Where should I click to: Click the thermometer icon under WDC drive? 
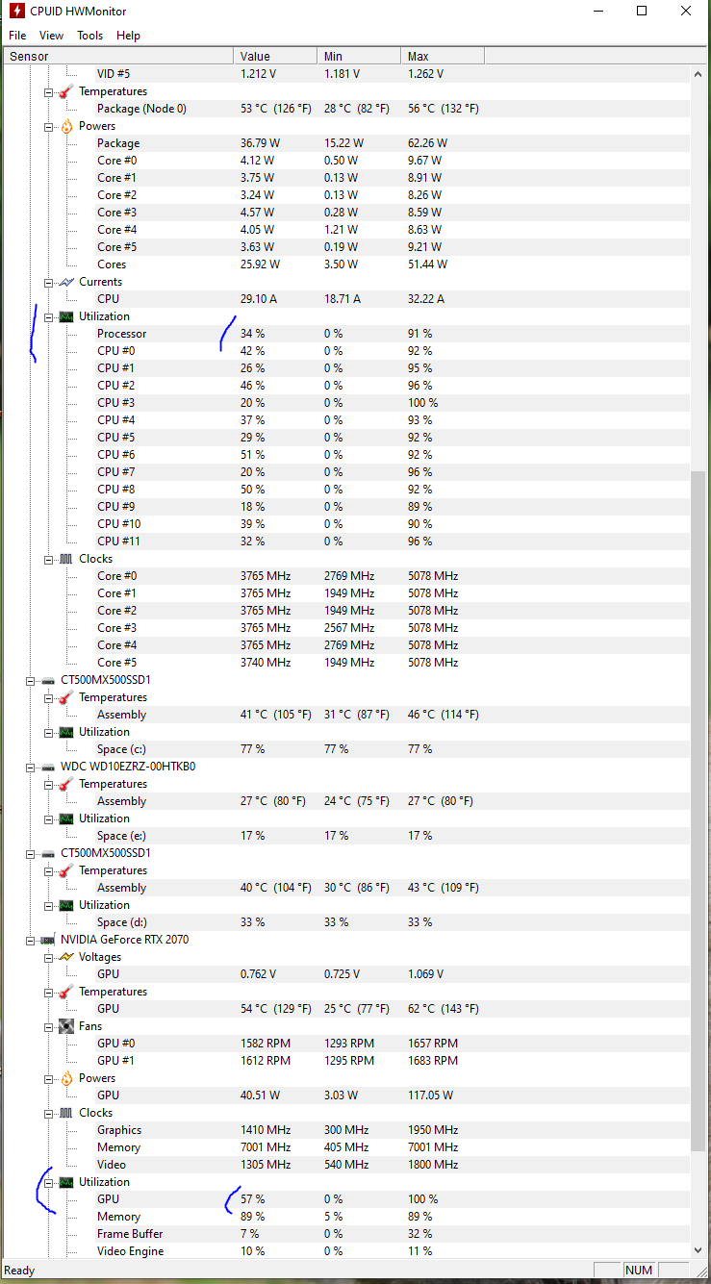[x=66, y=784]
